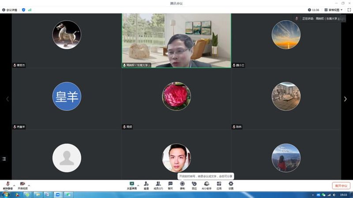Open the 宫格视图 grid view dropdown
353x198 pixels.
(x=333, y=10)
